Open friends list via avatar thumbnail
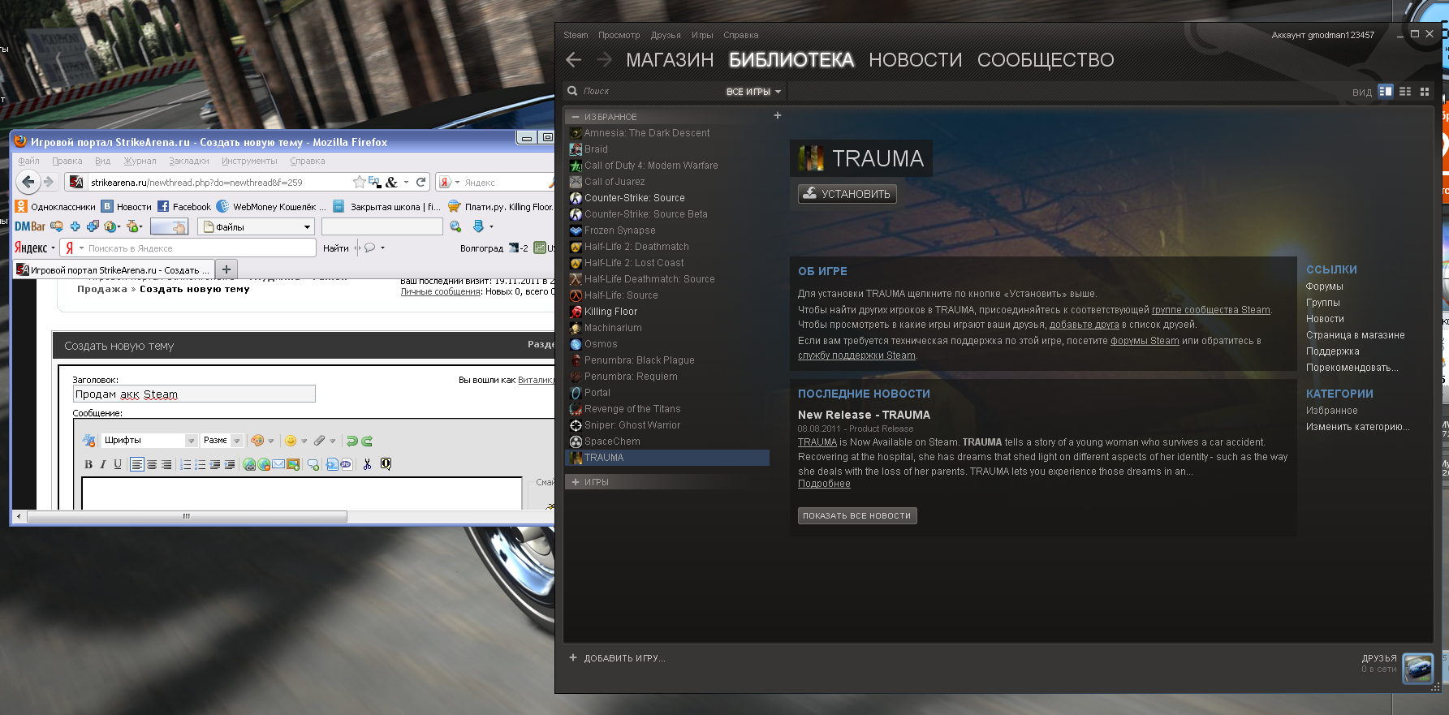The width and height of the screenshot is (1449, 715). (x=1418, y=668)
